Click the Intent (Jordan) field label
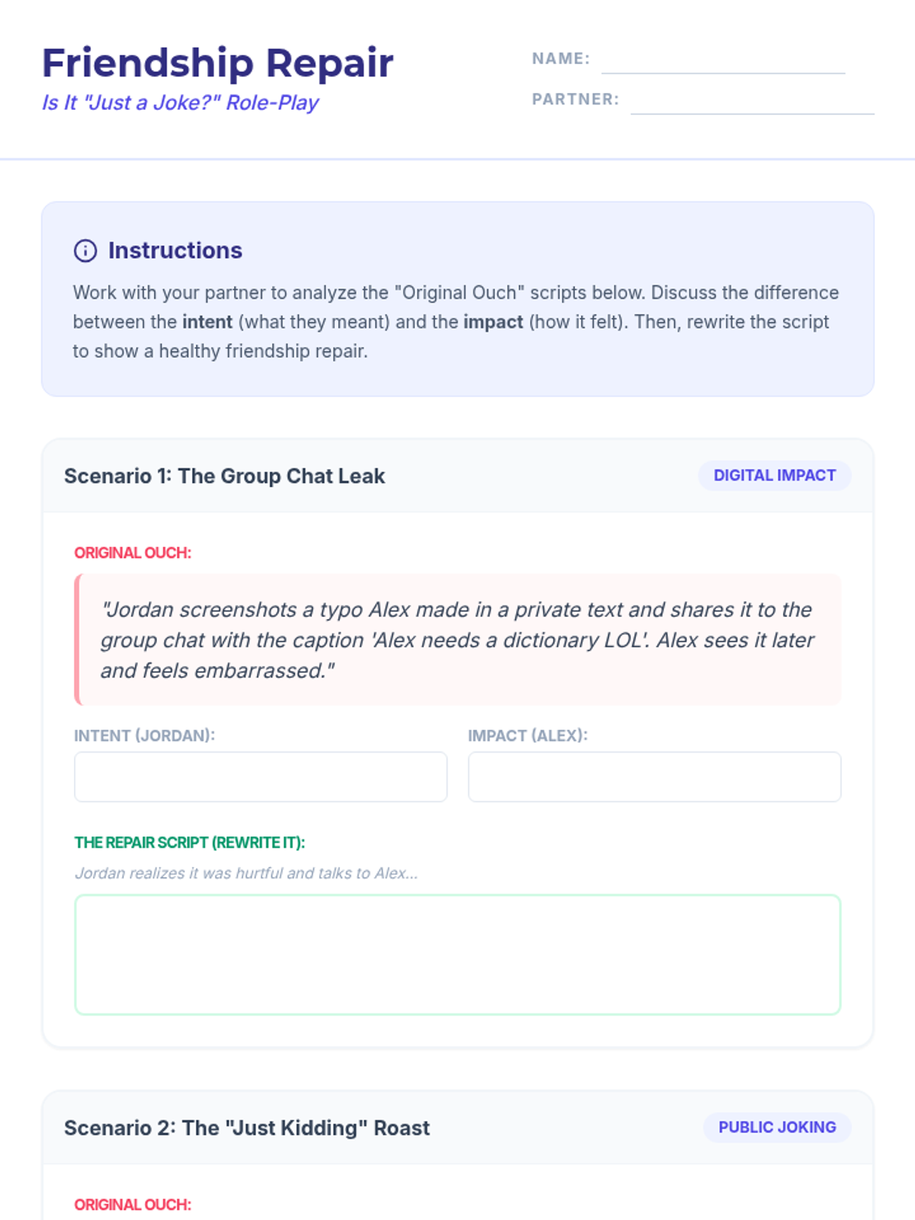The height and width of the screenshot is (1220, 915). pos(144,736)
